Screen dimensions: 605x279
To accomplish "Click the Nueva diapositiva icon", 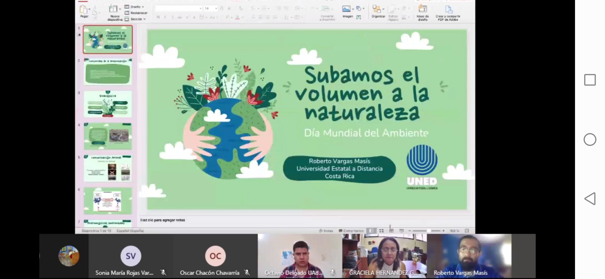I will click(x=113, y=9).
